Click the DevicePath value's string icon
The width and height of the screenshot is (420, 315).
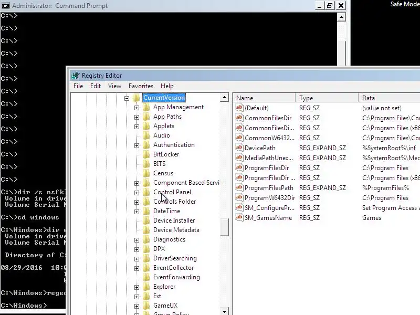(x=239, y=148)
